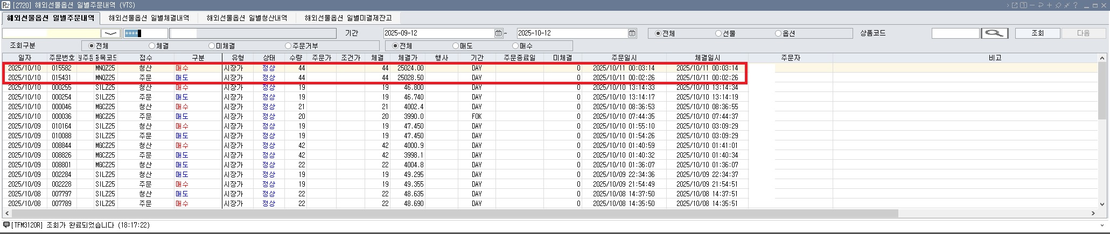Screen dimensions: 1110x234
Task: Select the 체결 radio button in 조회구분
Action: pos(152,46)
